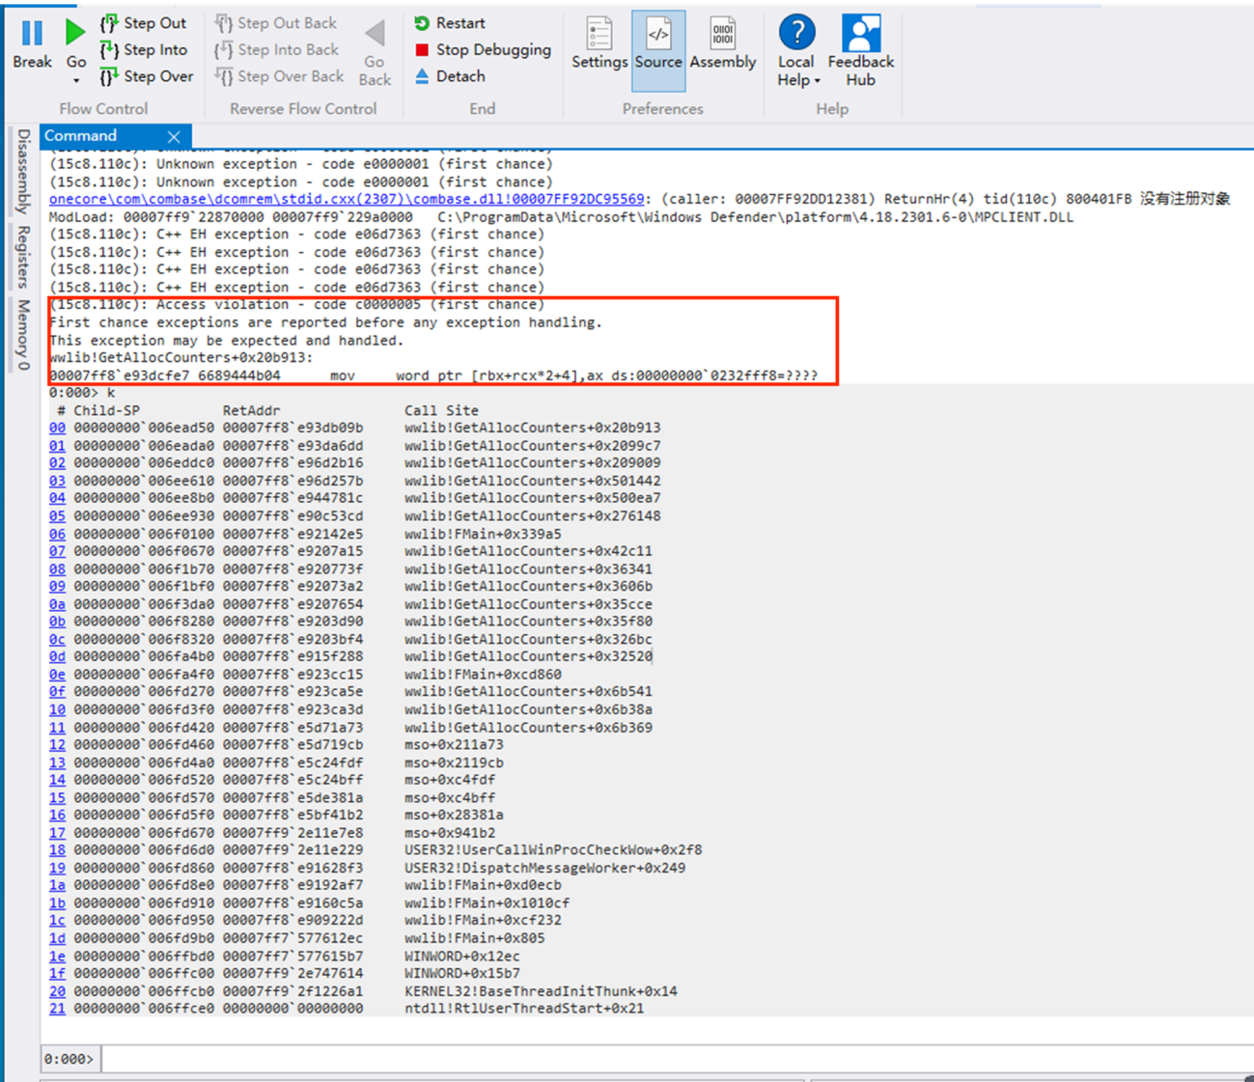The image size is (1254, 1082).
Task: Detach the debugger from process
Action: [x=450, y=76]
